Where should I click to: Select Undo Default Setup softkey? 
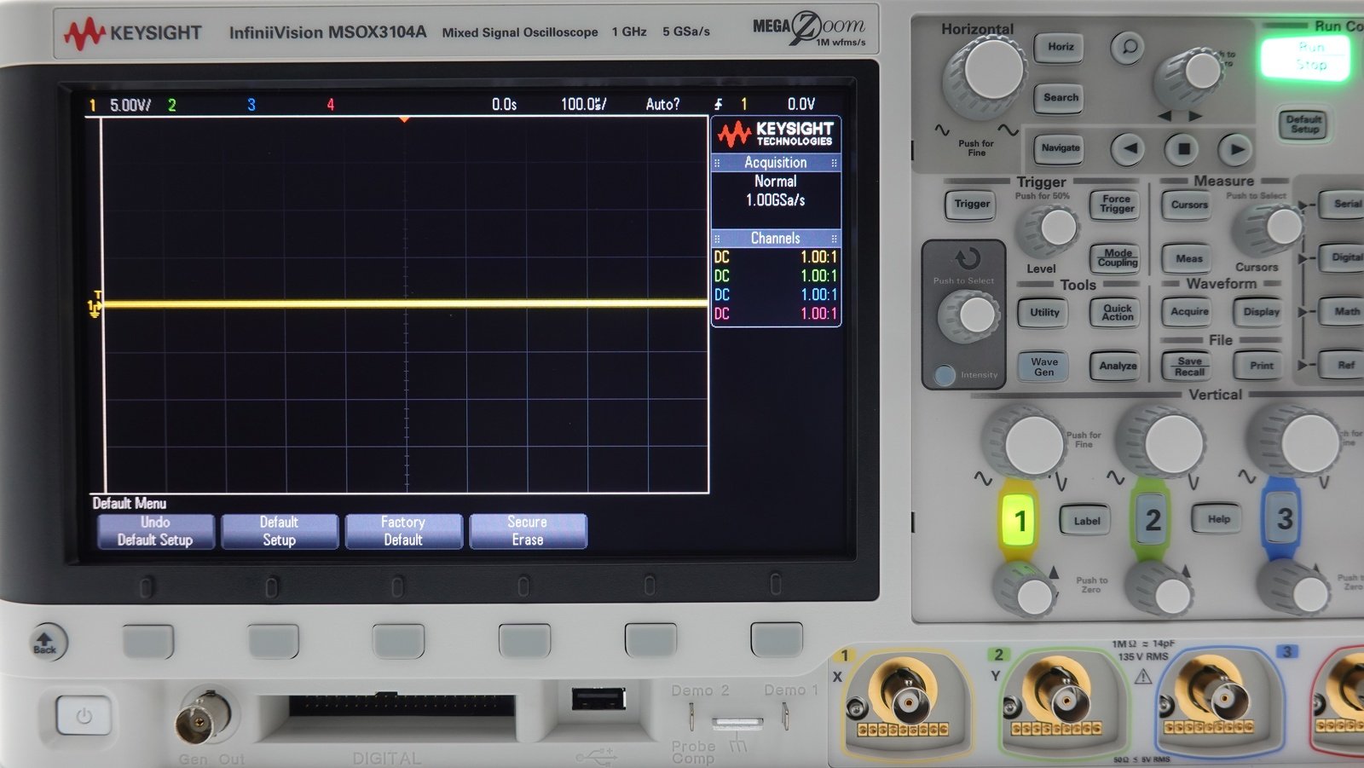click(155, 531)
